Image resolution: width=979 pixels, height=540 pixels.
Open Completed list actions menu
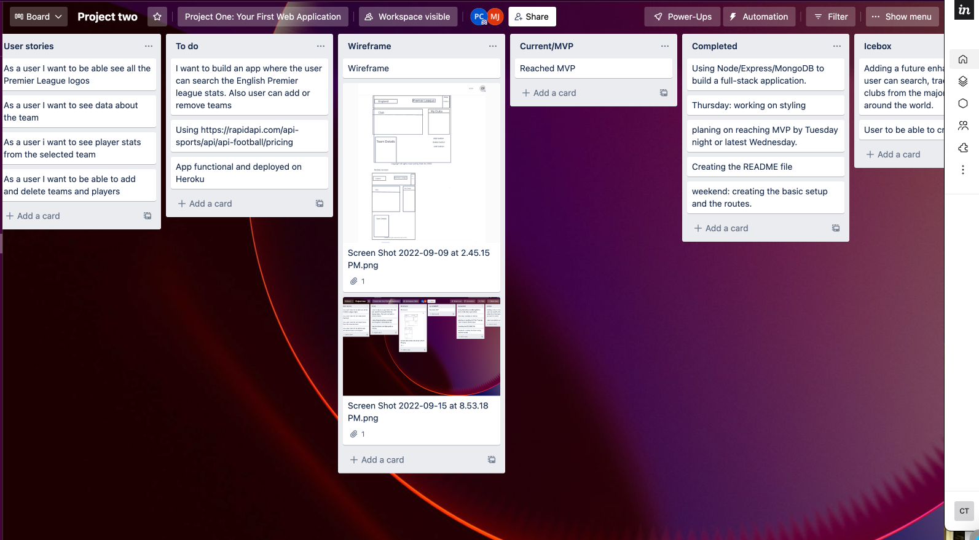pyautogui.click(x=837, y=46)
